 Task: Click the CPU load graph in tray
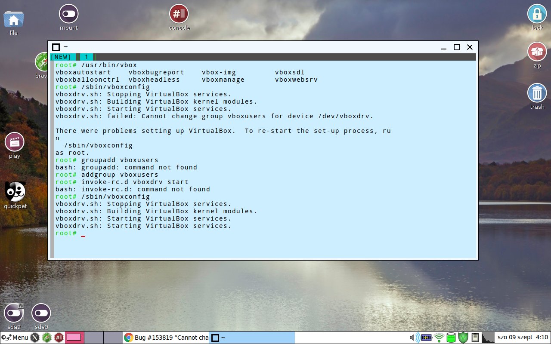[x=488, y=338]
